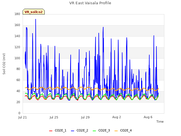The image size is (181, 136).
Task: Click the 40 y-axis tick label
Action: click(x=18, y=91)
